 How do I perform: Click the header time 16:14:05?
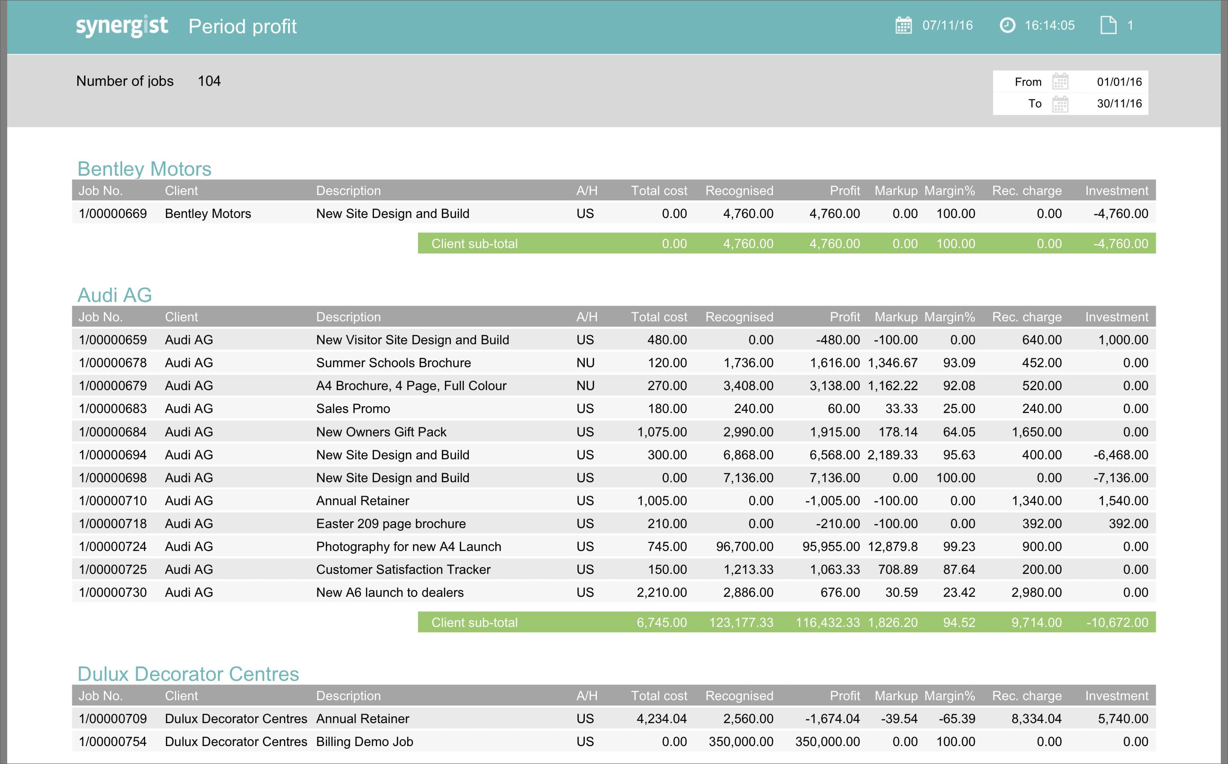click(x=1050, y=25)
